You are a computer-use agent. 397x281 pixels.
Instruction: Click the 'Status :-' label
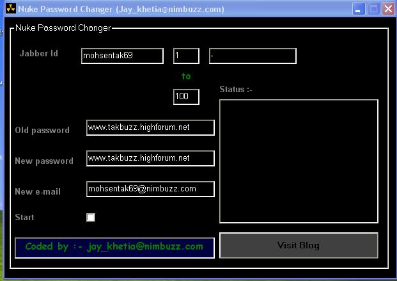pyautogui.click(x=236, y=89)
